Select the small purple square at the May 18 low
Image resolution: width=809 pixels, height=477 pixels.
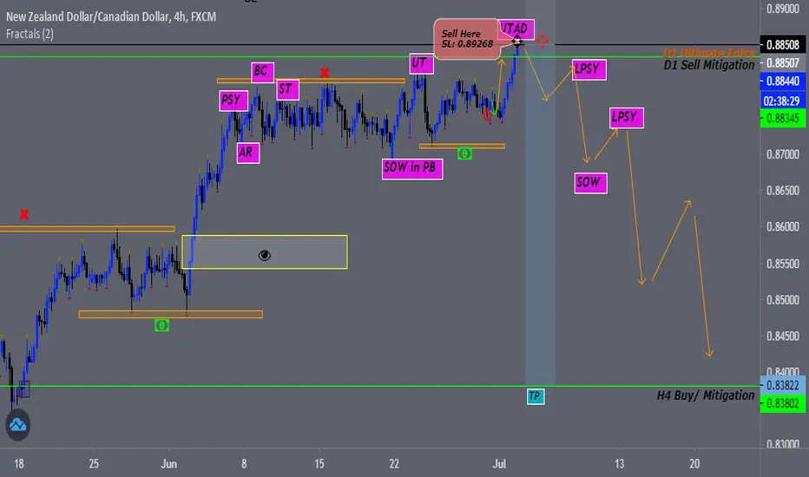[x=24, y=389]
